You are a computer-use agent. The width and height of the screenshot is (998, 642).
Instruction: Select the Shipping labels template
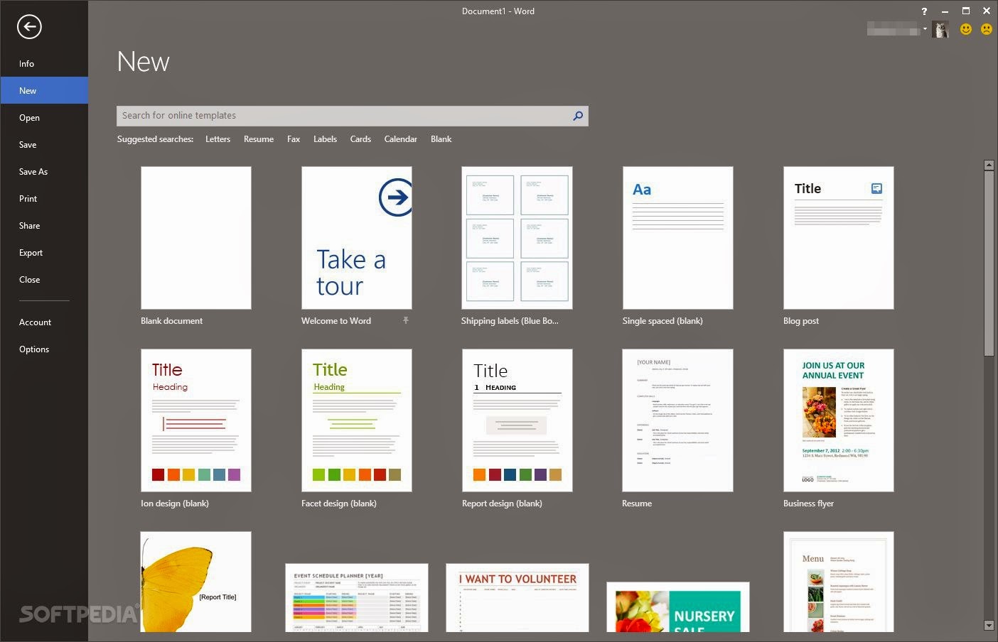pos(517,238)
